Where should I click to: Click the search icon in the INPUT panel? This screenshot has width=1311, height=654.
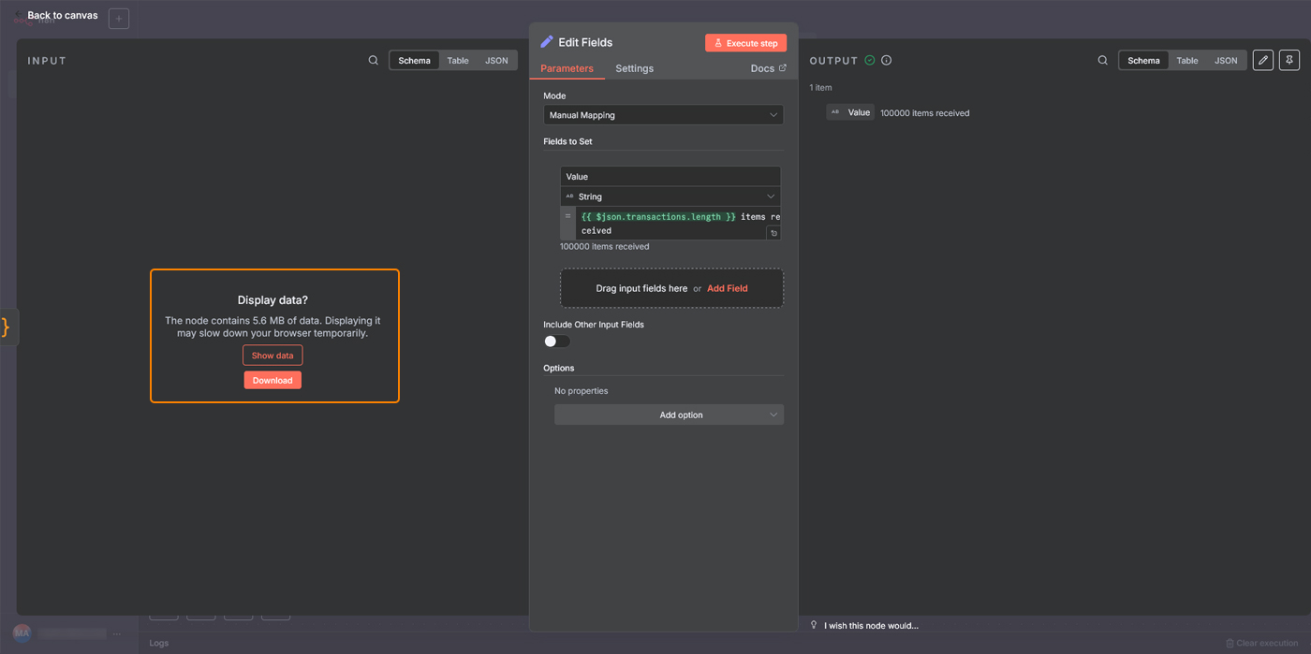coord(373,61)
